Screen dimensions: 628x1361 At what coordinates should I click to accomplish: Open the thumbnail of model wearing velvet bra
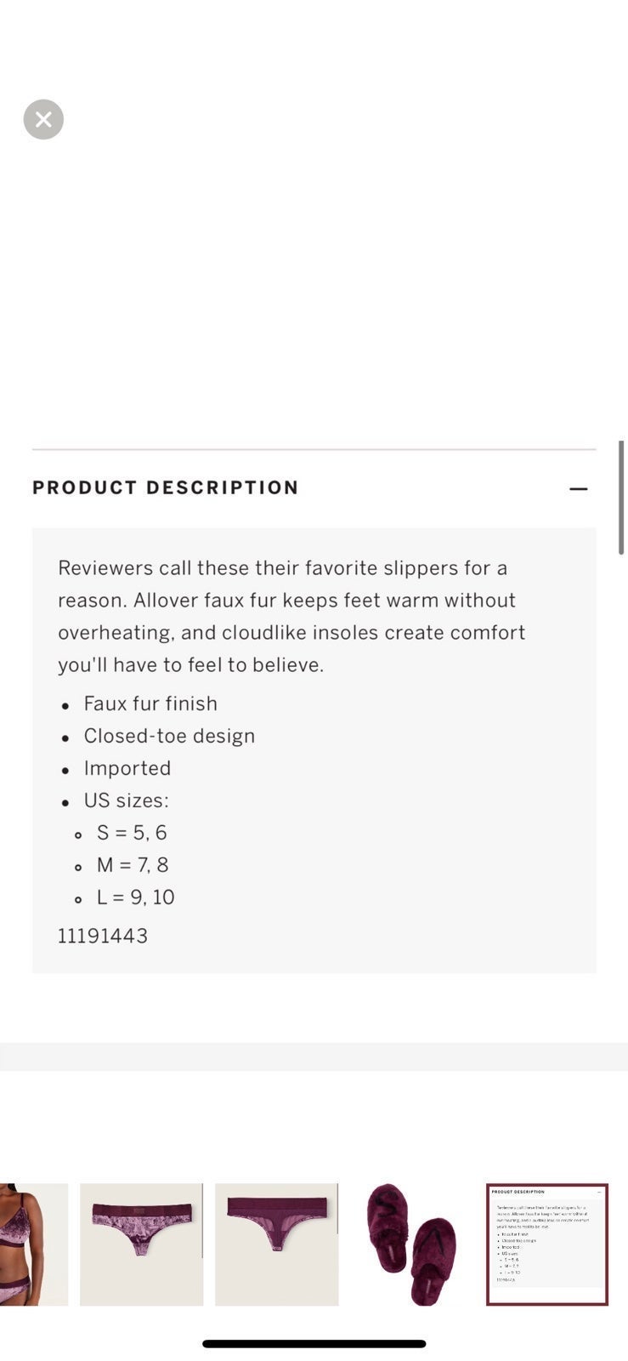[34, 1244]
